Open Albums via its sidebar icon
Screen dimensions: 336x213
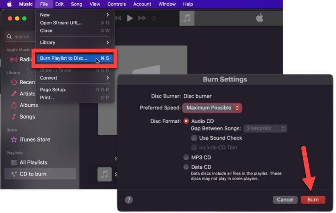point(14,105)
